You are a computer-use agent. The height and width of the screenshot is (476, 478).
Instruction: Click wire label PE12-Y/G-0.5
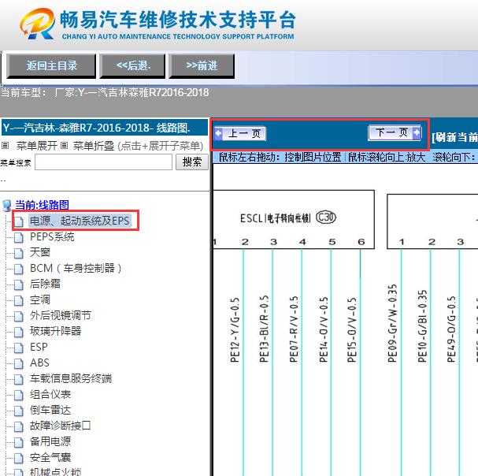tap(235, 330)
